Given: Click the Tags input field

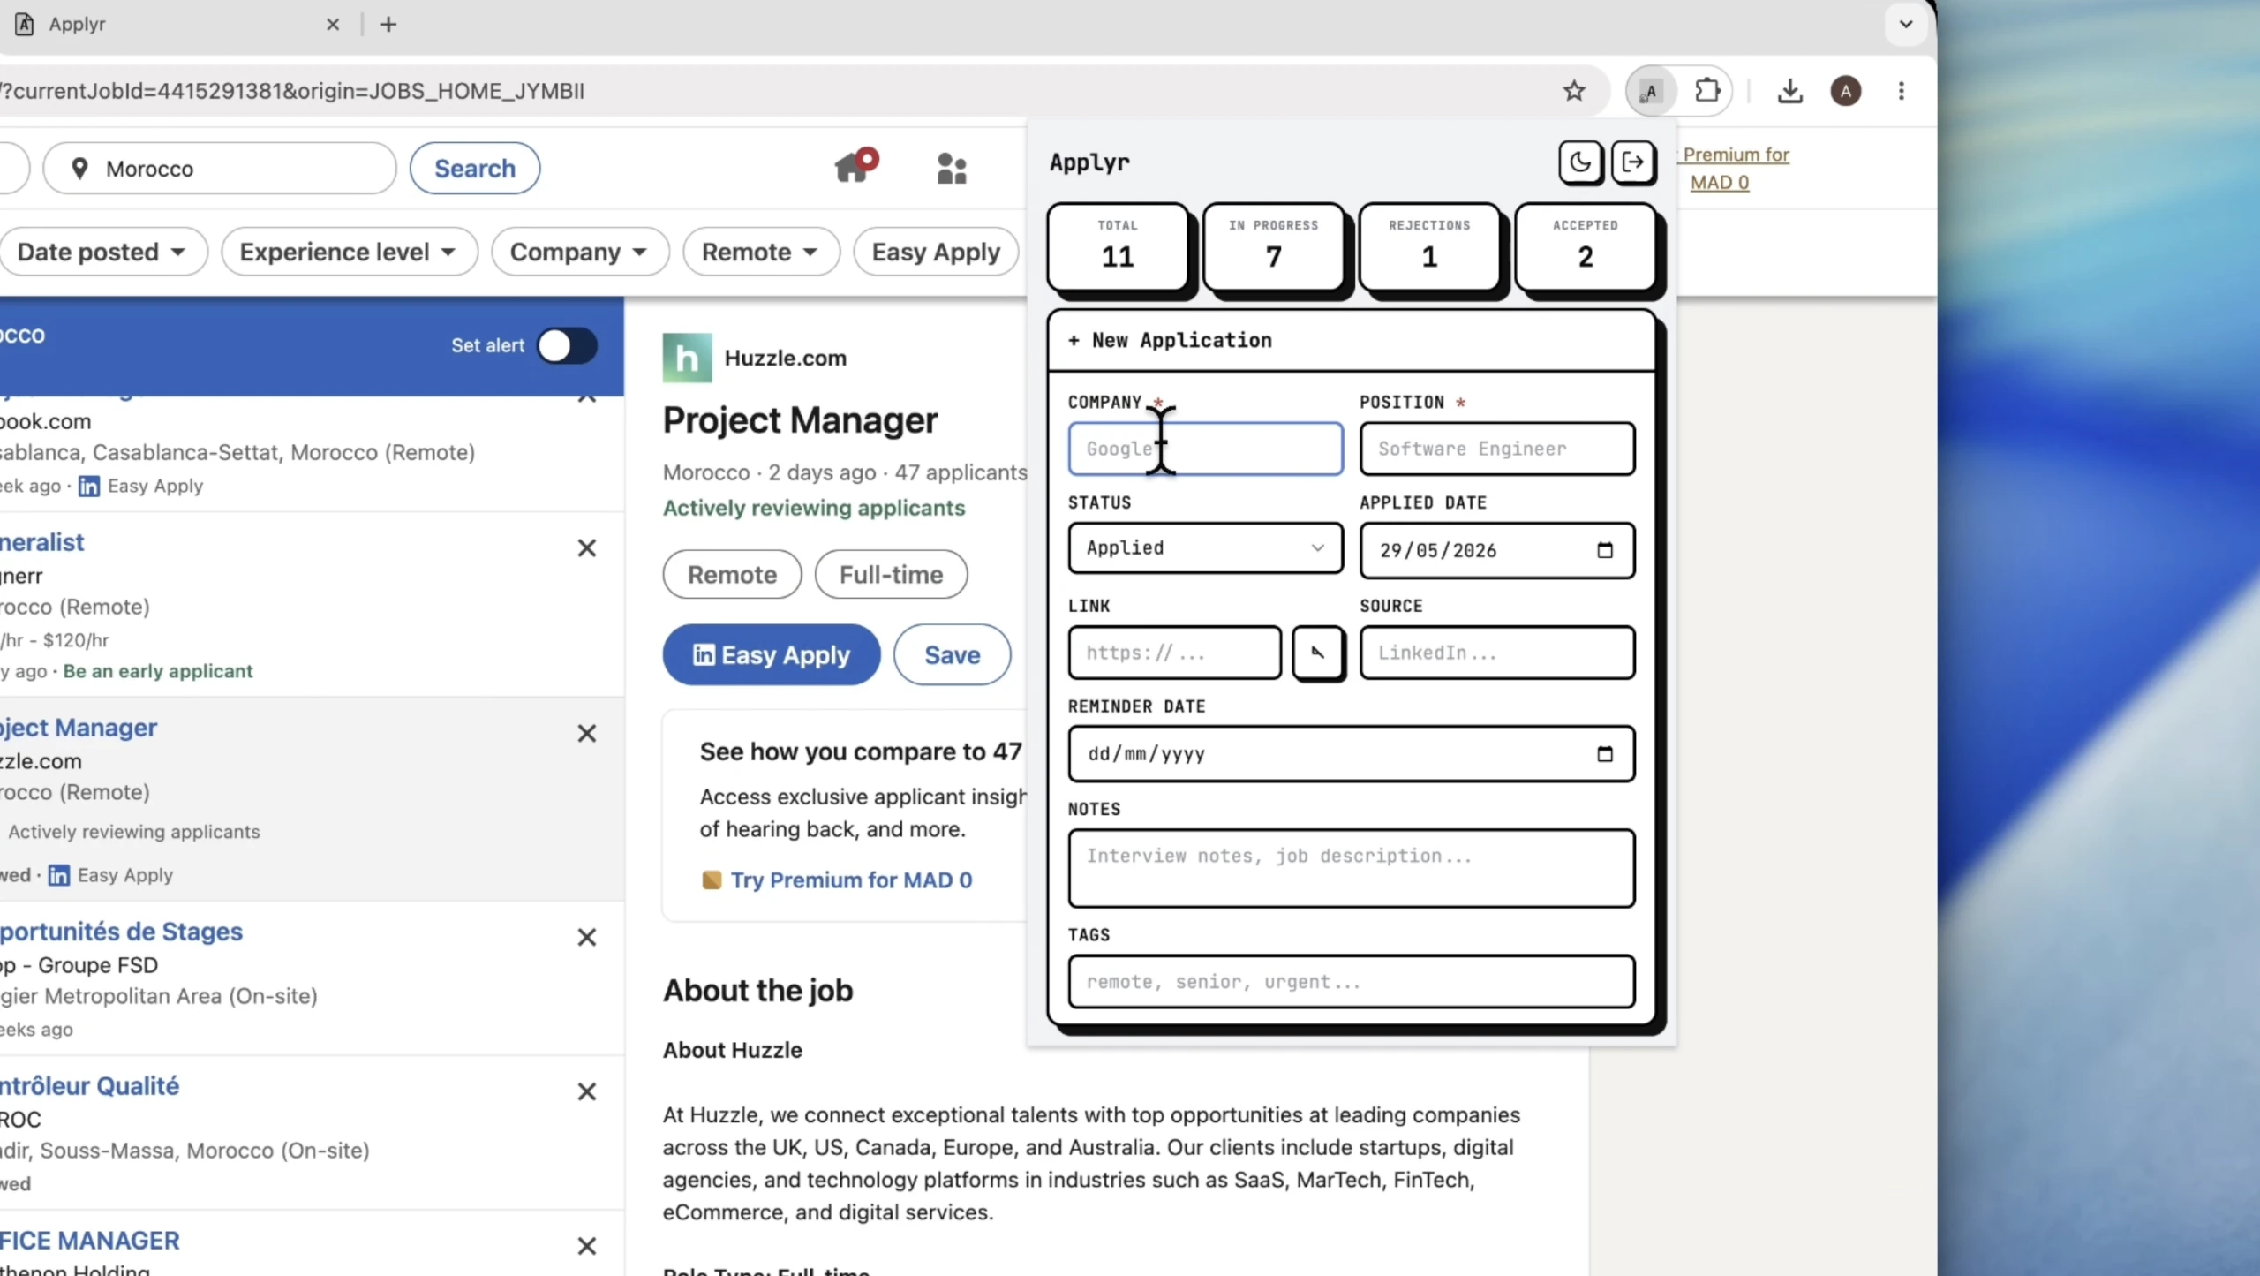Looking at the screenshot, I should click(1351, 981).
